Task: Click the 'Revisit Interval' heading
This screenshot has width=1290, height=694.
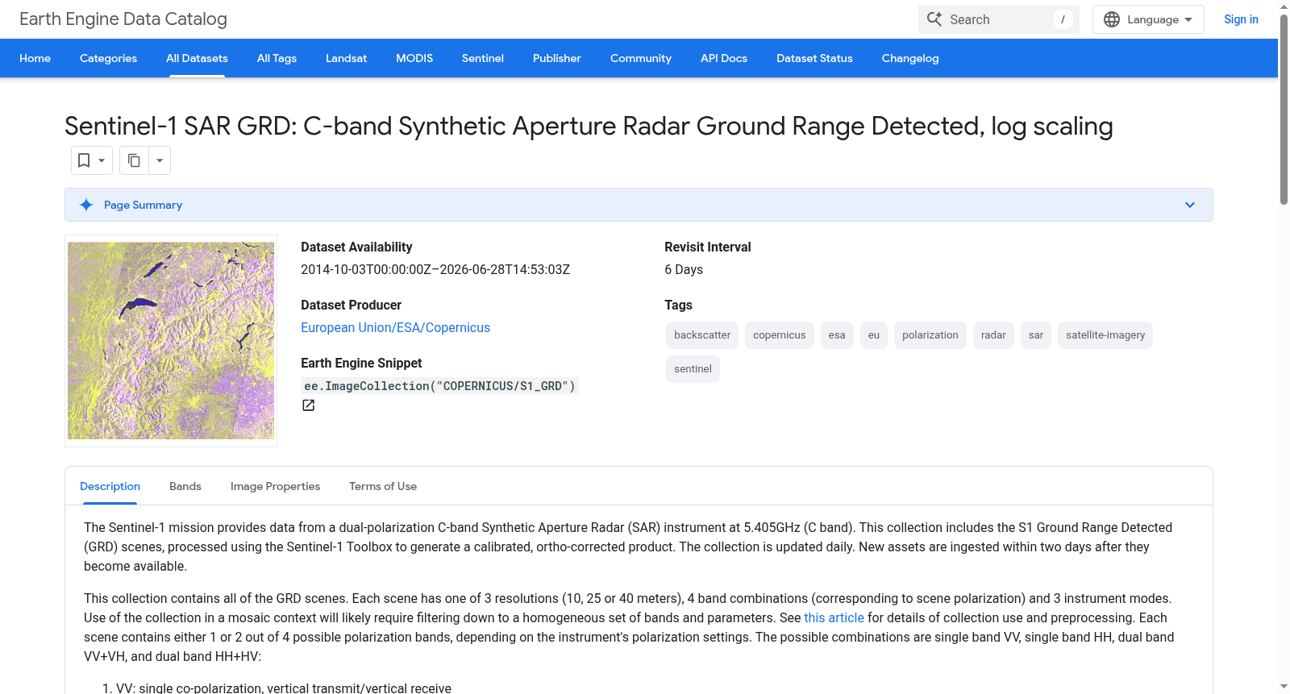Action: [x=707, y=247]
